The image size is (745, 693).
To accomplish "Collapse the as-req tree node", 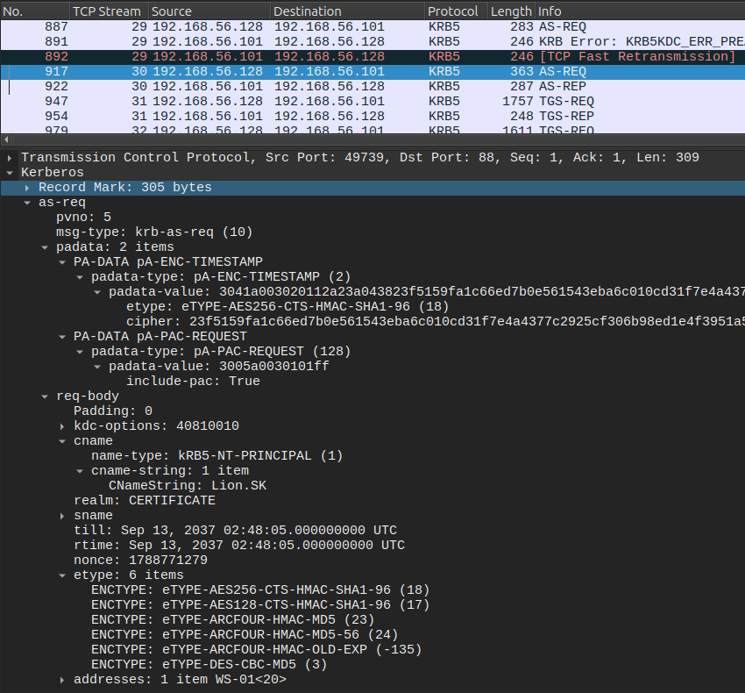I will (27, 203).
